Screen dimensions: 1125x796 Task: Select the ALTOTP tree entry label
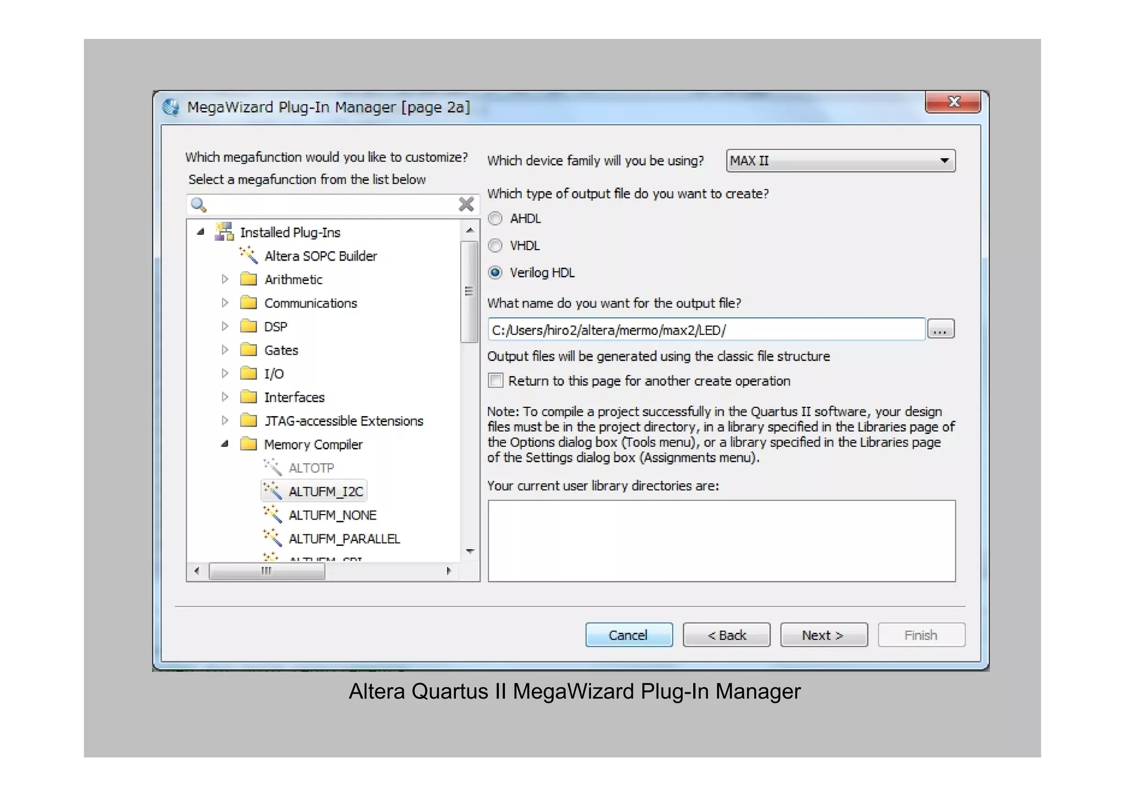coord(311,468)
